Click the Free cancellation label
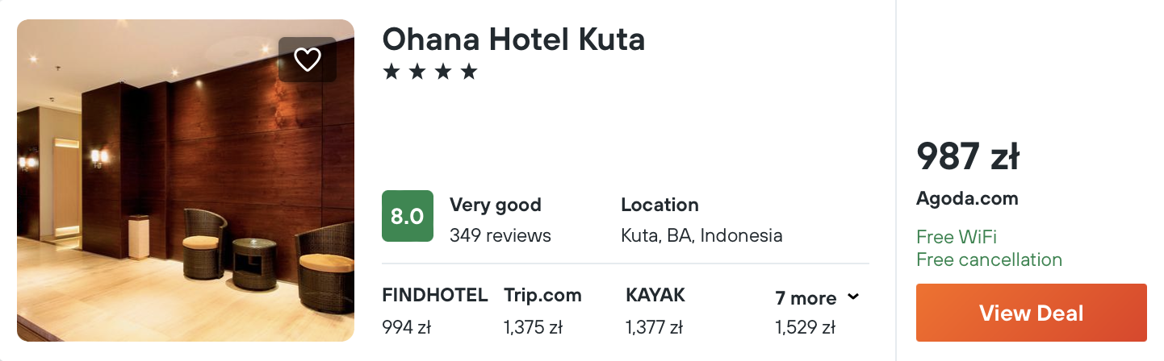1164x361 pixels. pyautogui.click(x=989, y=259)
